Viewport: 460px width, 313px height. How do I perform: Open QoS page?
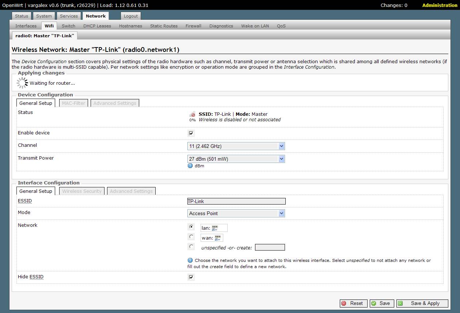click(x=281, y=26)
